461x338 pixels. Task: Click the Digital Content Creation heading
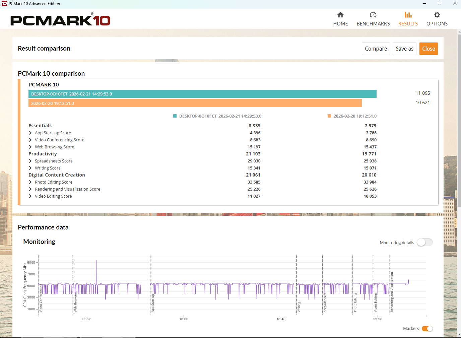tap(57, 175)
